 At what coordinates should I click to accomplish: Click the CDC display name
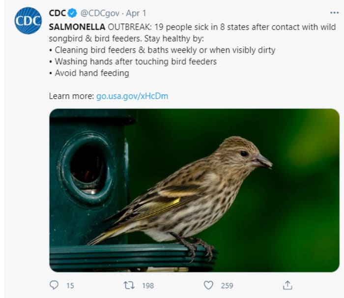57,13
